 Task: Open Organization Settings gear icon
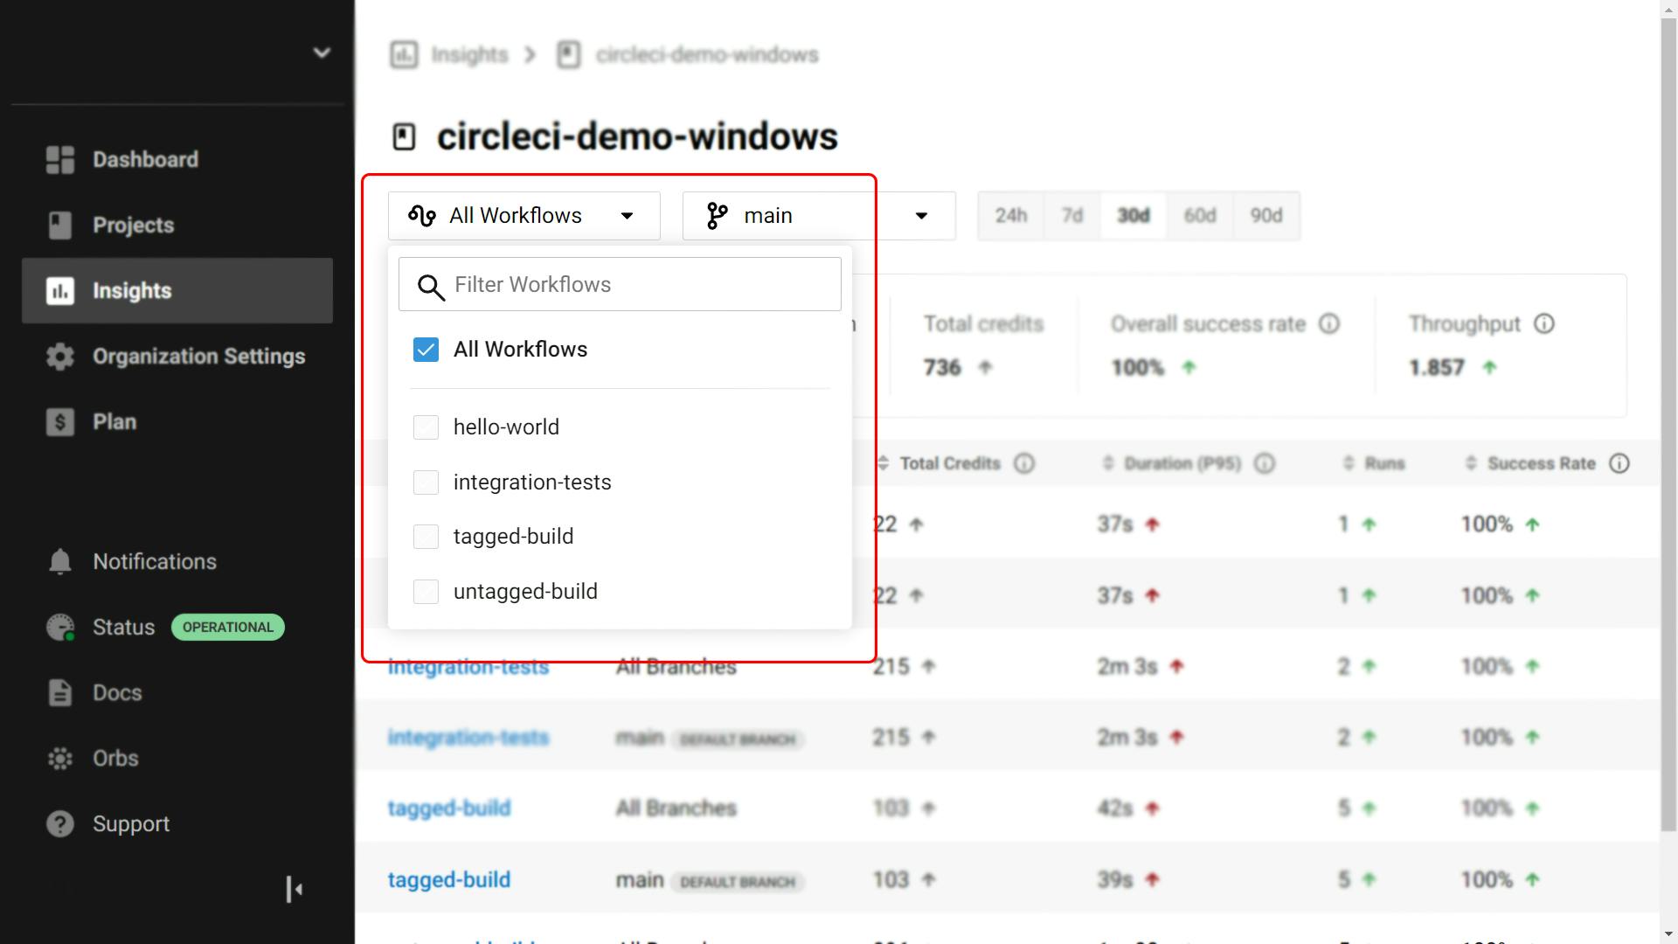[x=59, y=356]
